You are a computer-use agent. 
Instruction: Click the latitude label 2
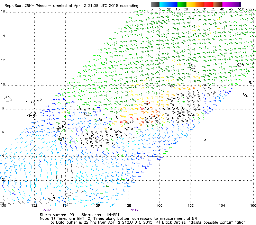[x=3, y=179]
